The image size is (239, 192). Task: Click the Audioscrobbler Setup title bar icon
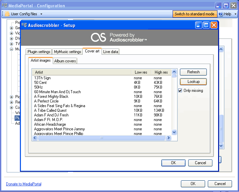pos(24,25)
